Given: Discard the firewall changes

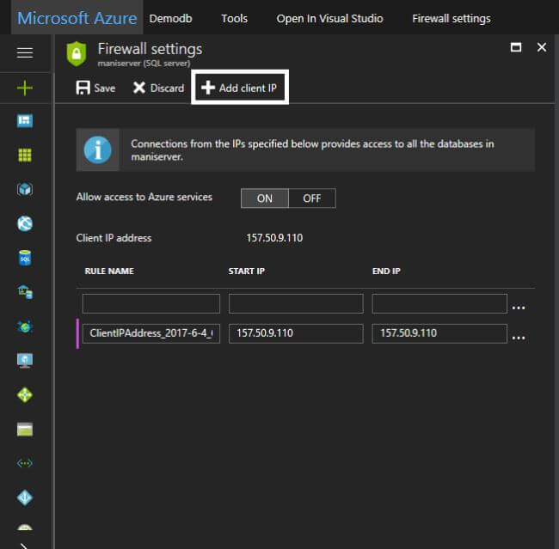Looking at the screenshot, I should point(158,88).
